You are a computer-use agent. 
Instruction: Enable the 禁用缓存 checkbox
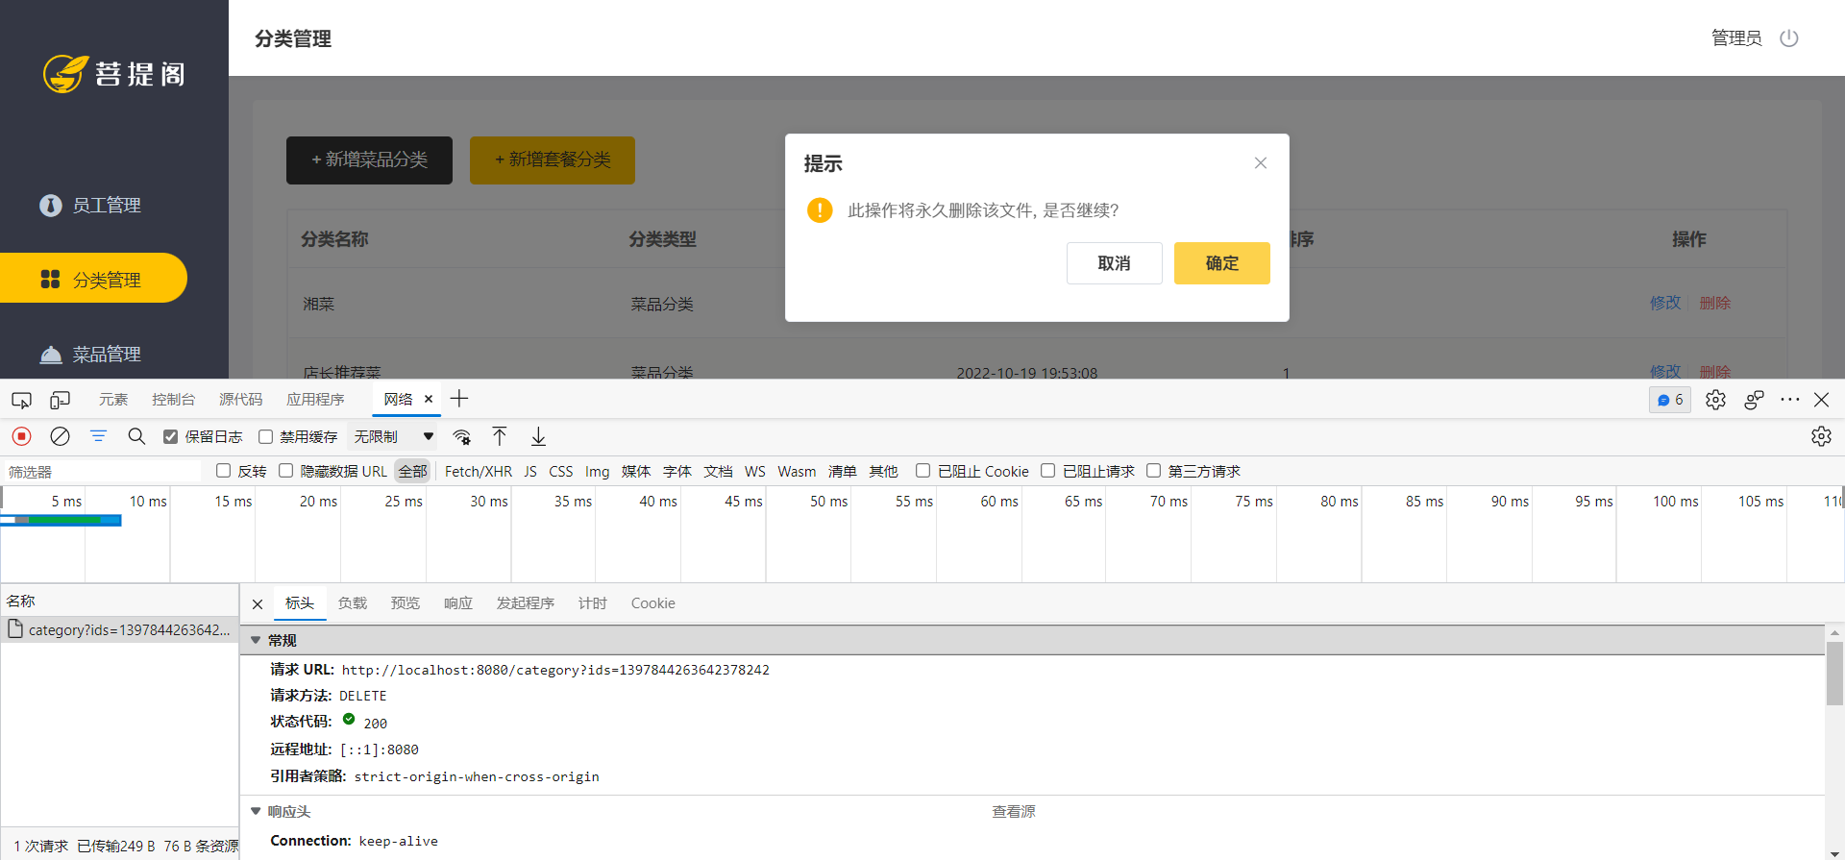coord(265,437)
